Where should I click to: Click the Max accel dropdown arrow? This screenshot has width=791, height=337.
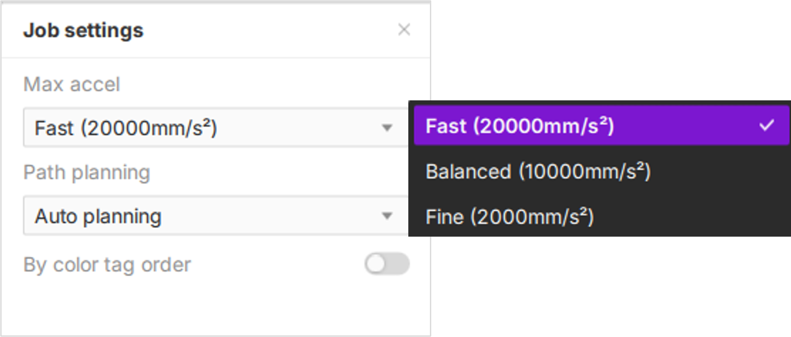387,128
